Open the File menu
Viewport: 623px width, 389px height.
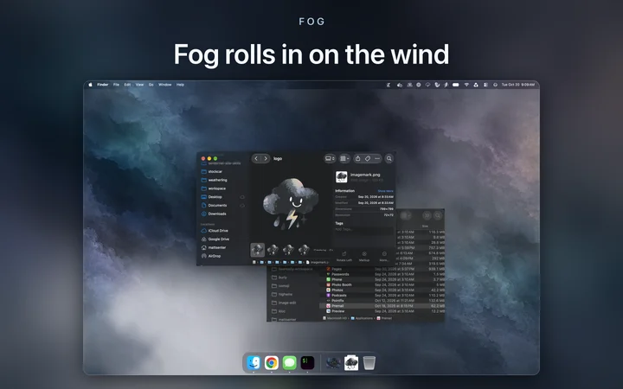116,85
